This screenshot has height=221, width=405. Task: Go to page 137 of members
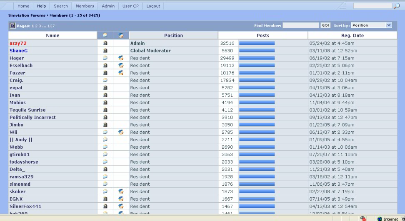click(x=51, y=26)
